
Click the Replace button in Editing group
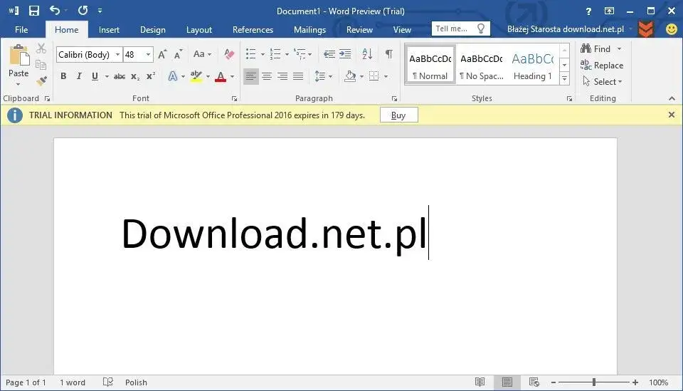tap(602, 66)
